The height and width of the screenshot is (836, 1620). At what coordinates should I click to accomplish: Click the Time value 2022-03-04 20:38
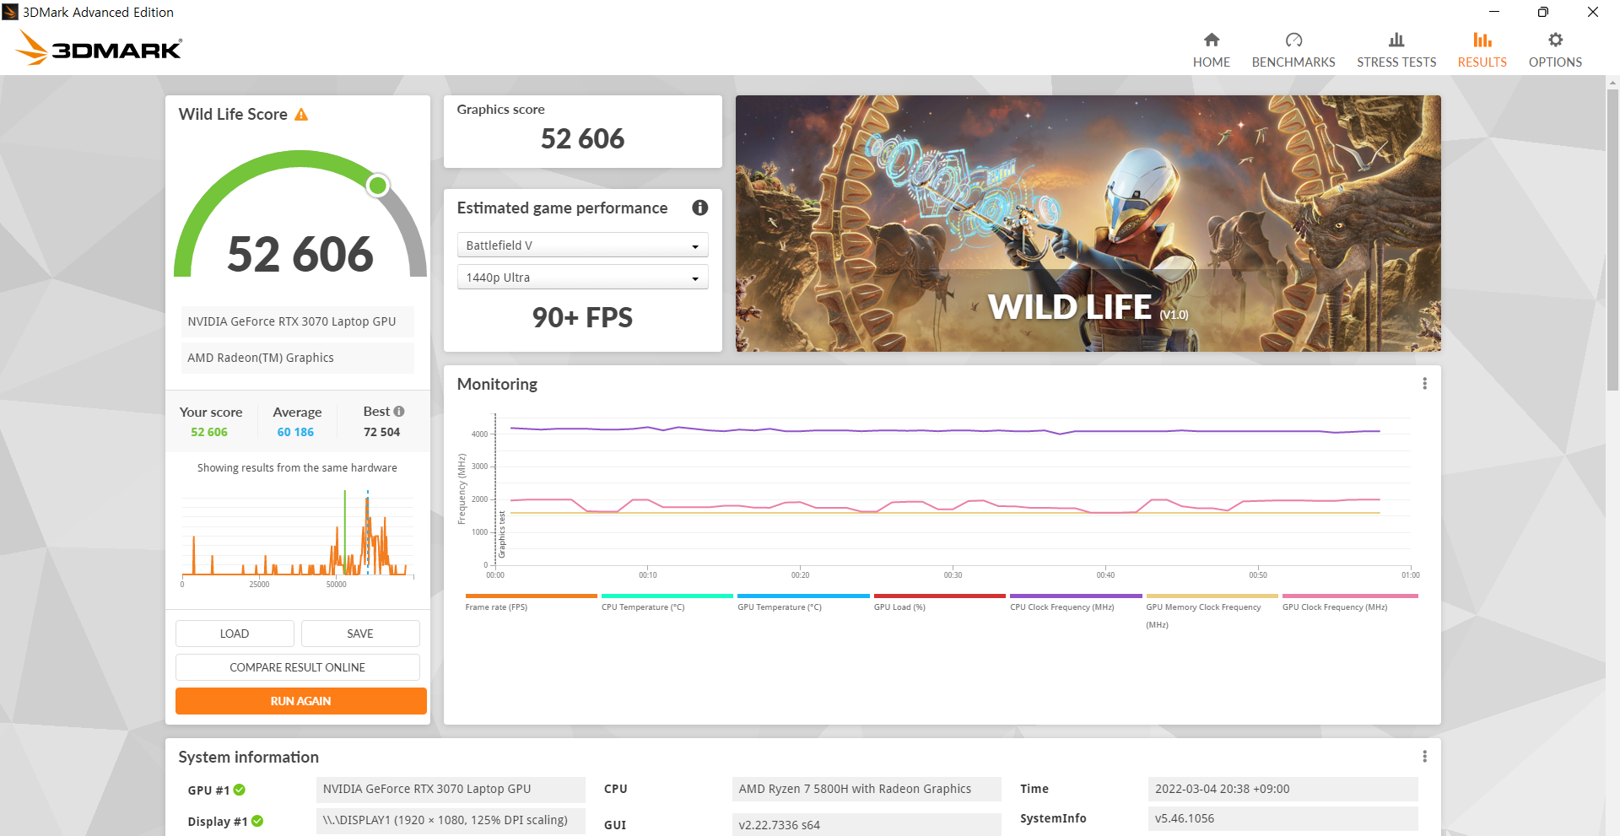[1282, 789]
